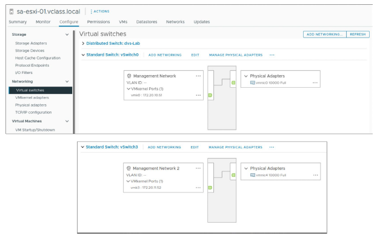Open ellipsis menu for Management Network

[198, 76]
